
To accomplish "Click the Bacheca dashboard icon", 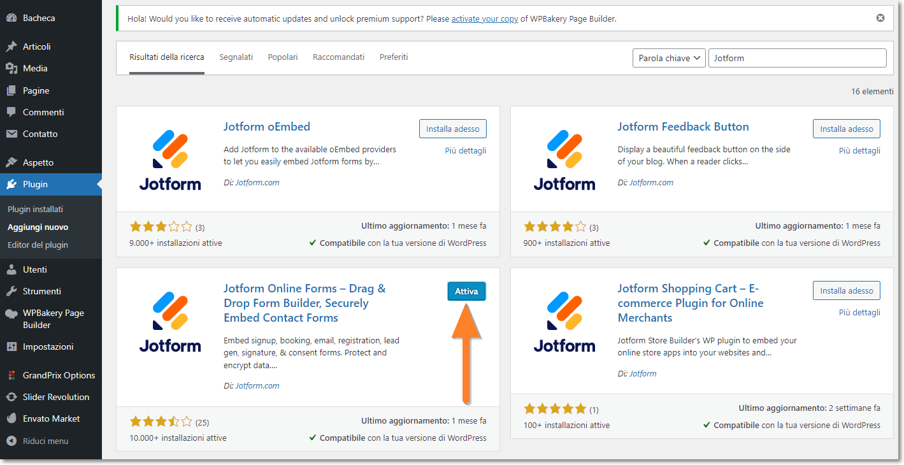I will point(11,18).
